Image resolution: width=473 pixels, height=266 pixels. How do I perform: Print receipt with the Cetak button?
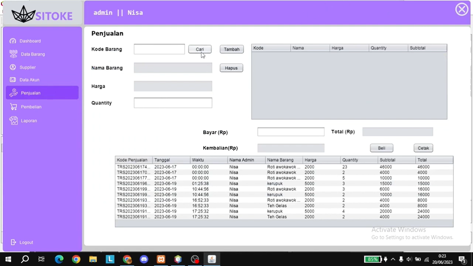423,148
